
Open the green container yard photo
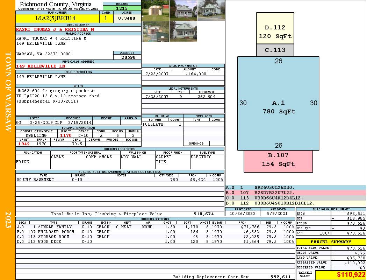[155, 31]
